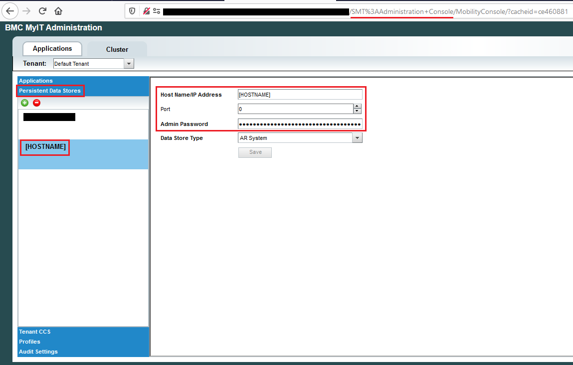Open the Persistent Data Stores section
The height and width of the screenshot is (365, 573).
tap(83, 91)
